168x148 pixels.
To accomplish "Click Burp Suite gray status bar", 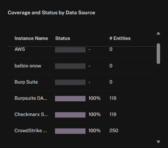I will pyautogui.click(x=70, y=82).
